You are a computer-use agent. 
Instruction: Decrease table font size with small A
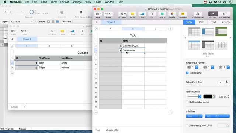pyautogui.click(x=221, y=82)
